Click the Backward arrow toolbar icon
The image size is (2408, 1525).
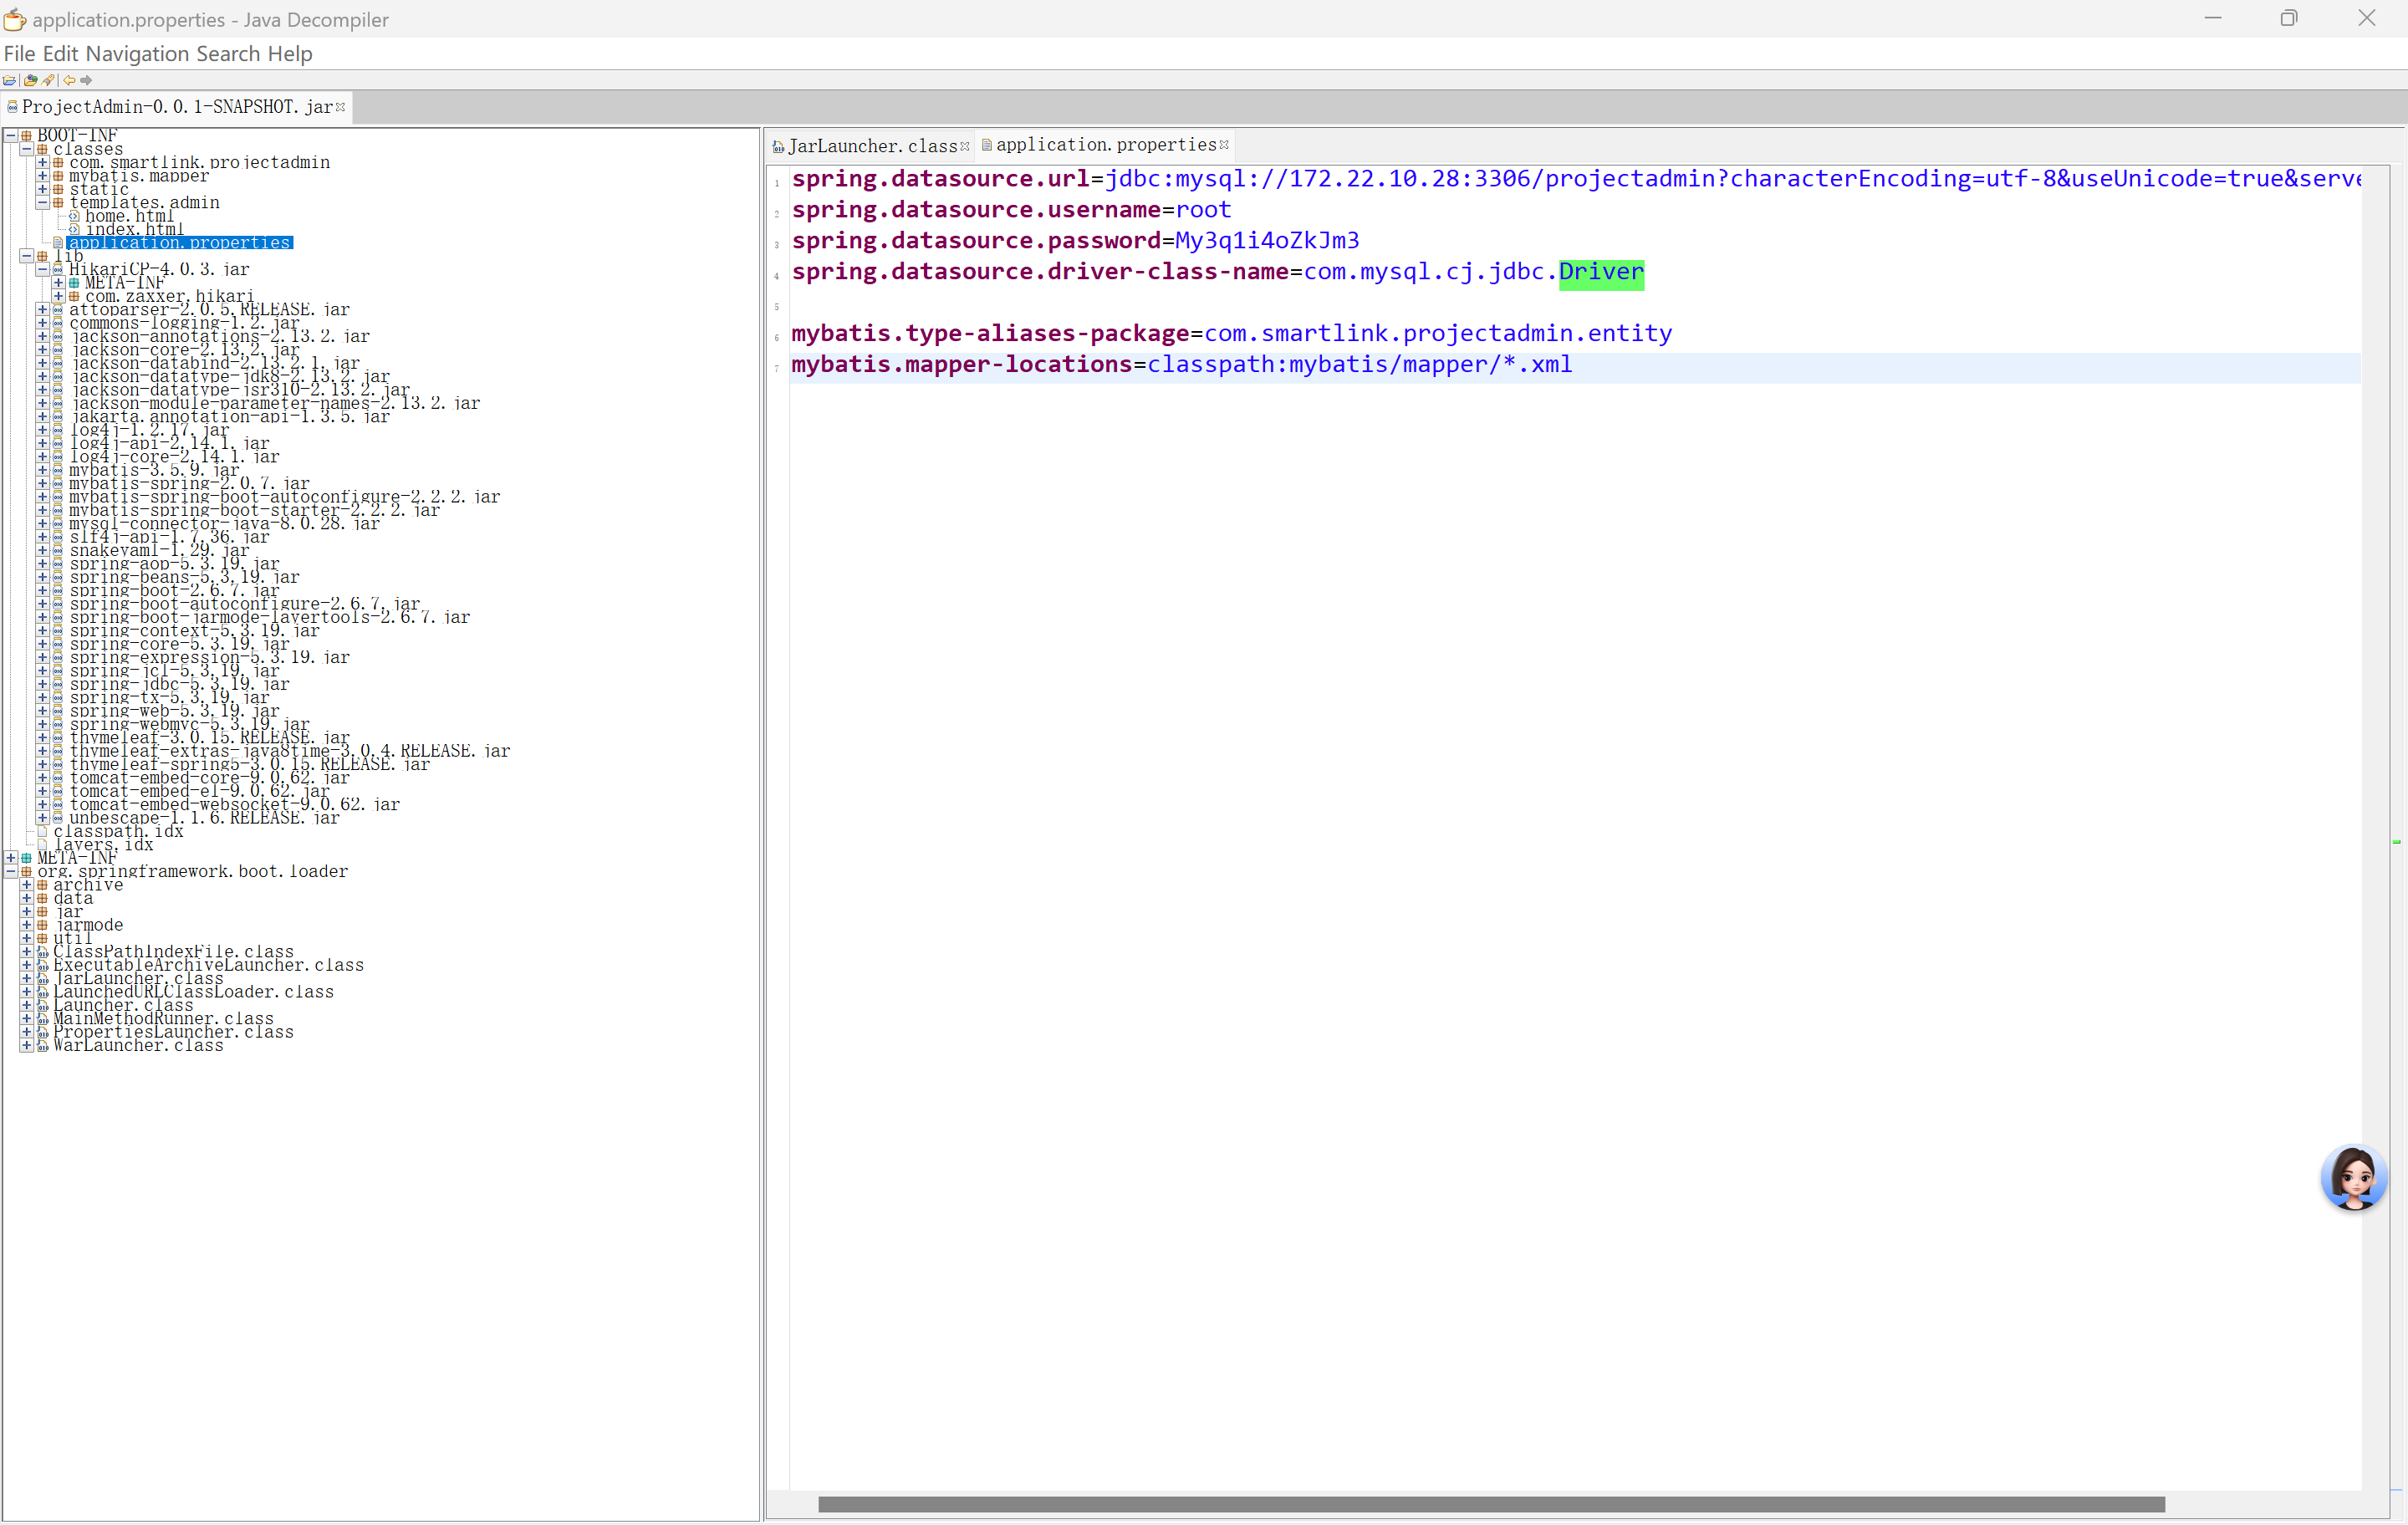click(x=69, y=80)
